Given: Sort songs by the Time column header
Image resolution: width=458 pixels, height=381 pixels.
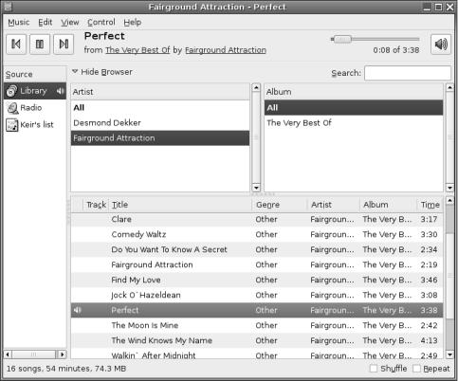Looking at the screenshot, I should point(431,205).
